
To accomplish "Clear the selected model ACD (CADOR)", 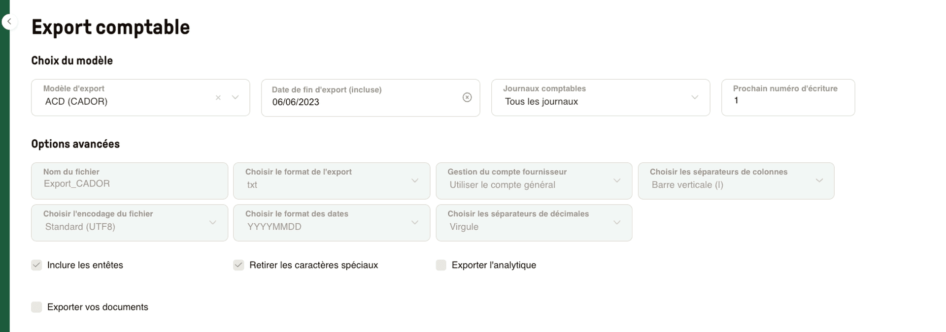I will pyautogui.click(x=218, y=97).
